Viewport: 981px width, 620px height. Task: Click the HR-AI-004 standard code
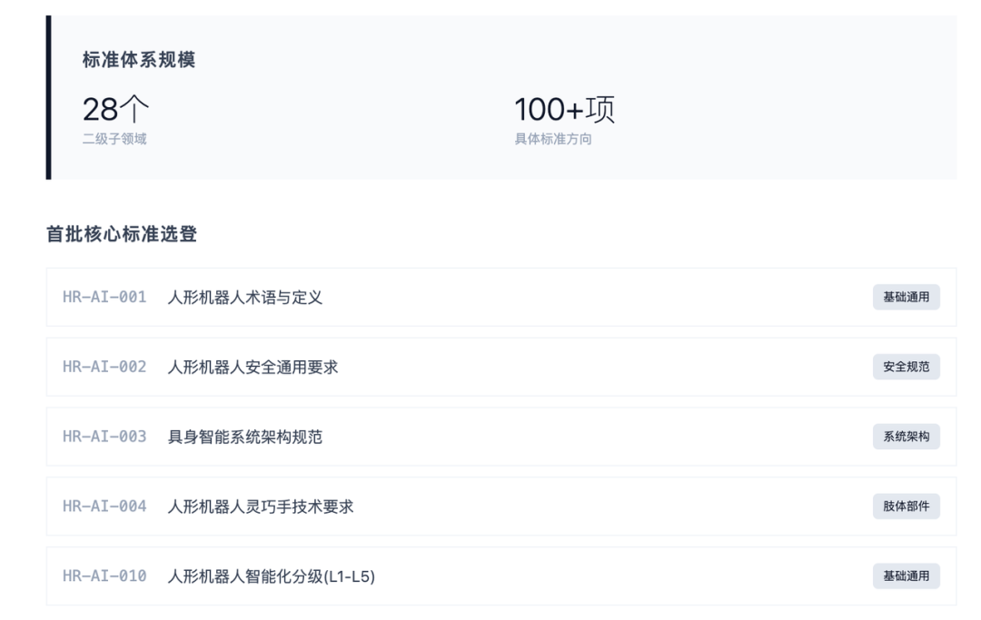point(104,507)
